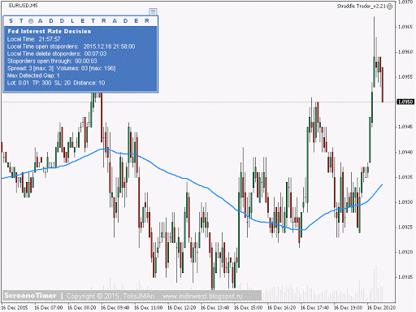The height and width of the screenshot is (312, 416).
Task: Click the SL: 20 value
Action: (63, 83)
